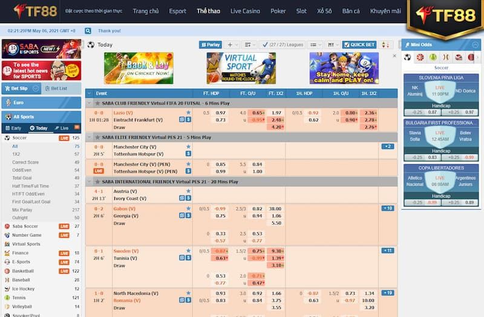Click the soccer ball icon in Mini Odds
The image size is (484, 317).
click(407, 57)
